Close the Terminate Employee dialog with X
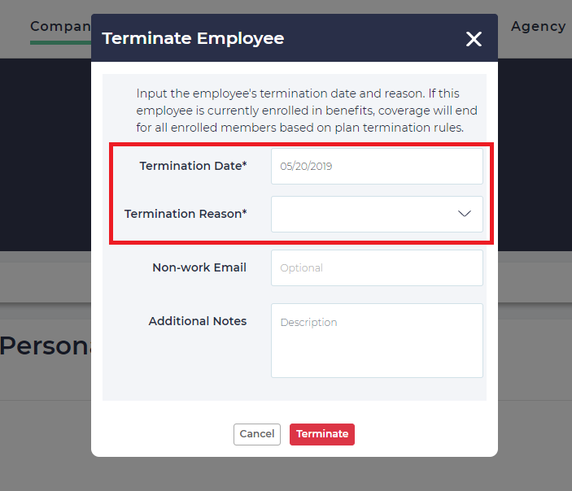Viewport: 572px width, 491px height. coord(474,39)
